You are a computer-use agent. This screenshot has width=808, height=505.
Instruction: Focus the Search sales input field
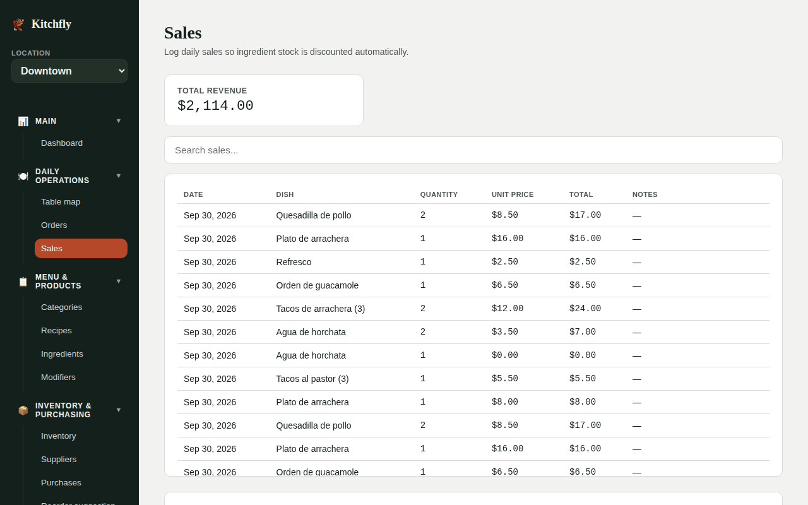473,150
